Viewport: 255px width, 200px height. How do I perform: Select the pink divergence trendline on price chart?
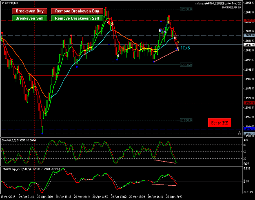(166, 56)
